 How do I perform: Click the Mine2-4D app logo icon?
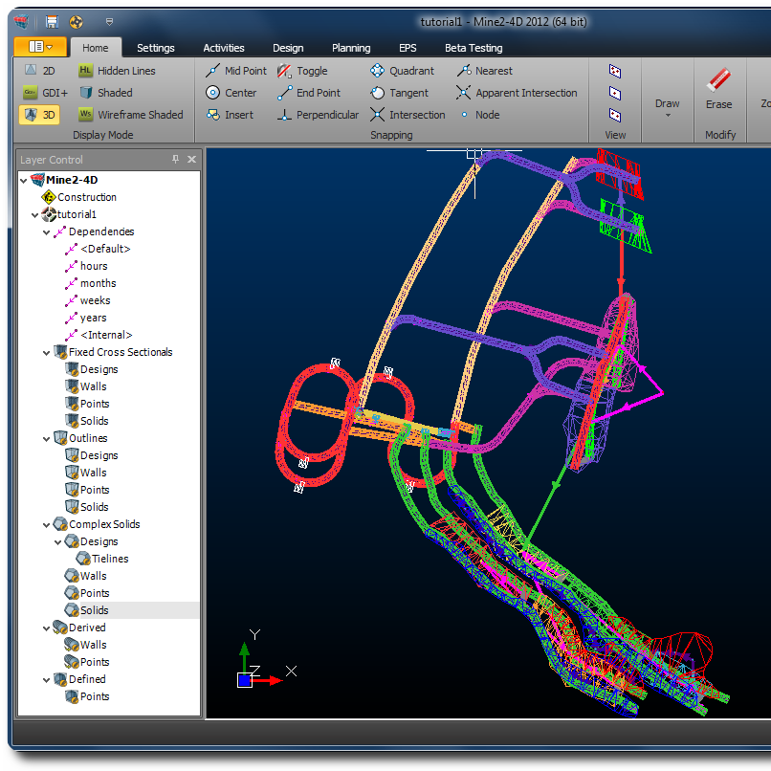pyautogui.click(x=21, y=22)
